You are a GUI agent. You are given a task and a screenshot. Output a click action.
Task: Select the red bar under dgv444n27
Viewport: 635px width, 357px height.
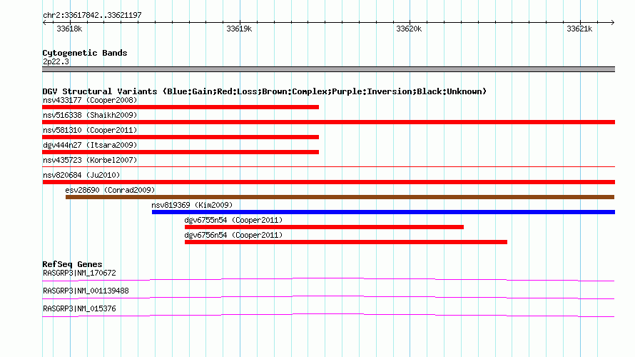tap(181, 152)
